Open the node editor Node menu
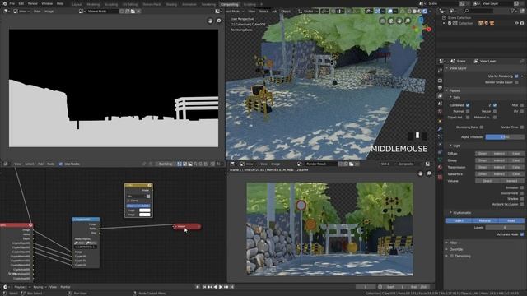The width and height of the screenshot is (527, 296). [51, 164]
